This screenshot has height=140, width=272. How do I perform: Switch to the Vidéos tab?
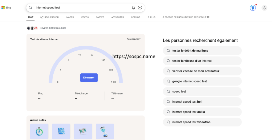(x=85, y=17)
